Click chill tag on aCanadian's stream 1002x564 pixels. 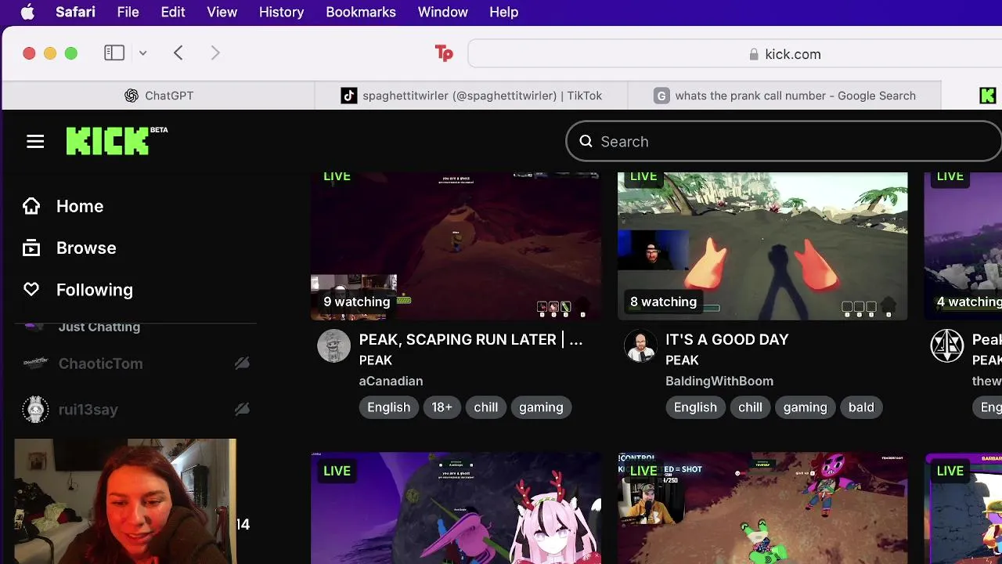[x=485, y=407]
